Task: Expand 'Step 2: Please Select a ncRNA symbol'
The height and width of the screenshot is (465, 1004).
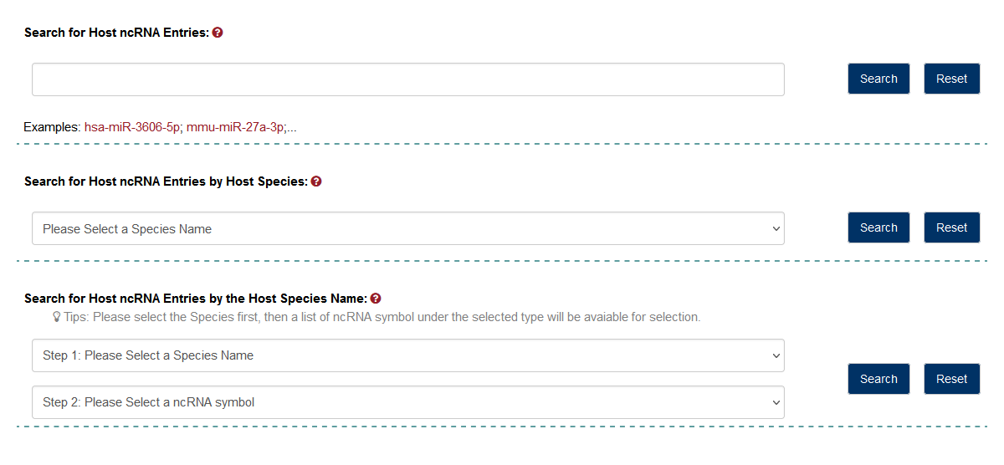Action: coord(407,402)
